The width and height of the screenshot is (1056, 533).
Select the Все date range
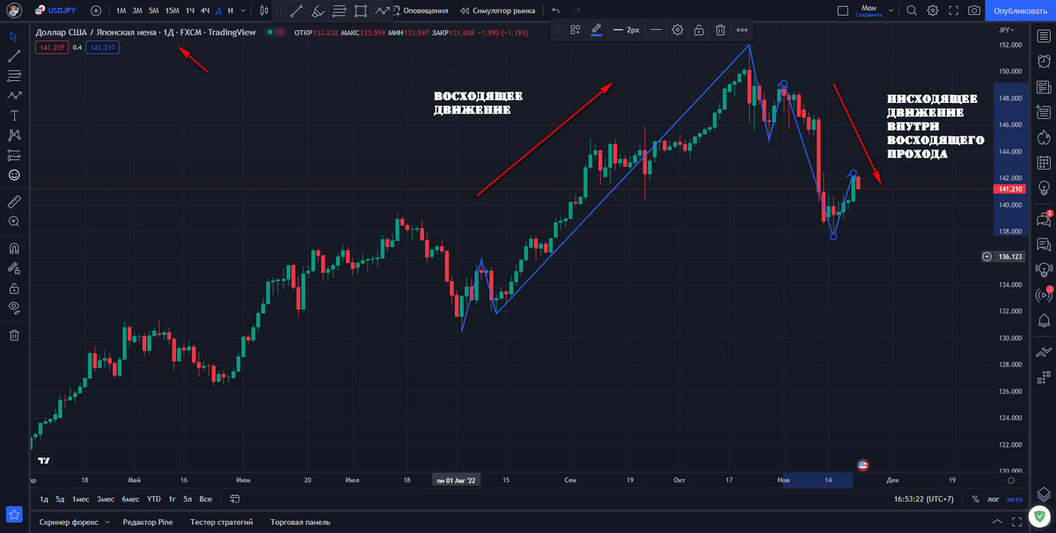coord(205,499)
